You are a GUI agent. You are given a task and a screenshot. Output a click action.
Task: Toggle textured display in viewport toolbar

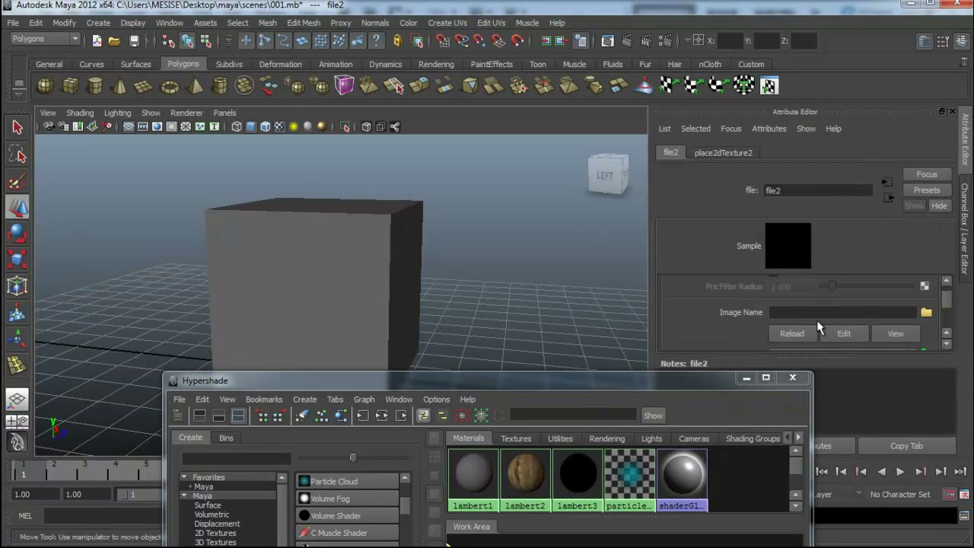[279, 127]
